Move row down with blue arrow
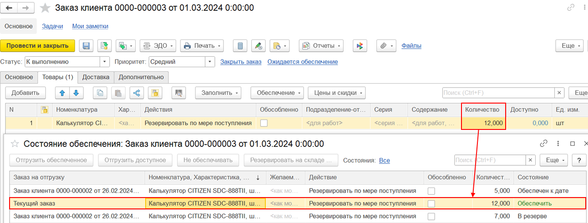This screenshot has width=588, height=223. (76, 93)
